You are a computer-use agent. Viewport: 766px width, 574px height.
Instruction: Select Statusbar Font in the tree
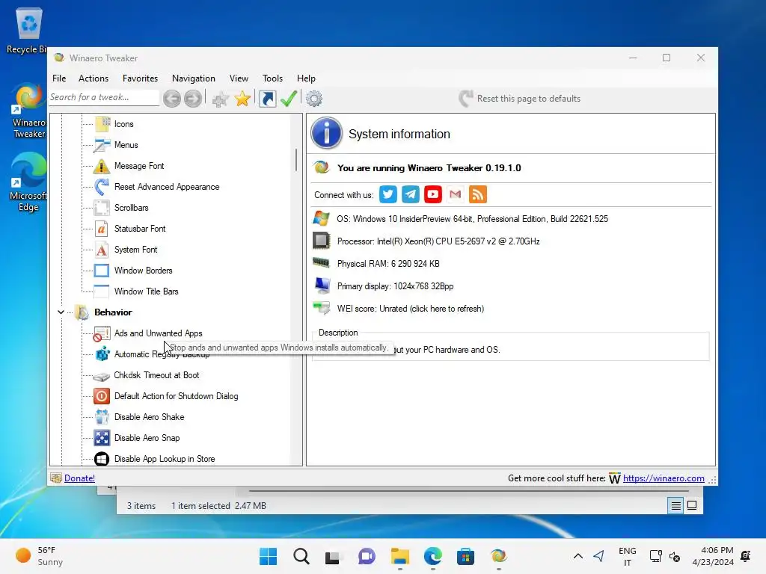tap(140, 229)
